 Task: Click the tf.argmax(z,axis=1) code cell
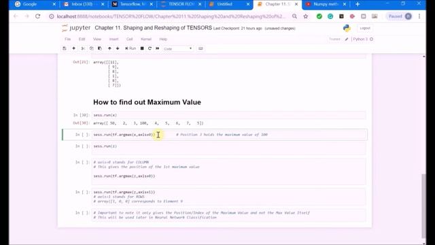click(229, 197)
